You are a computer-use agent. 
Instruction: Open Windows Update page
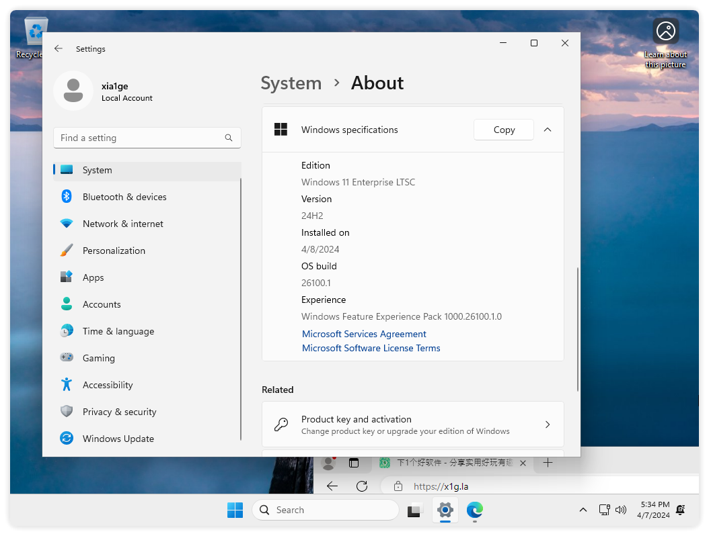(x=118, y=439)
